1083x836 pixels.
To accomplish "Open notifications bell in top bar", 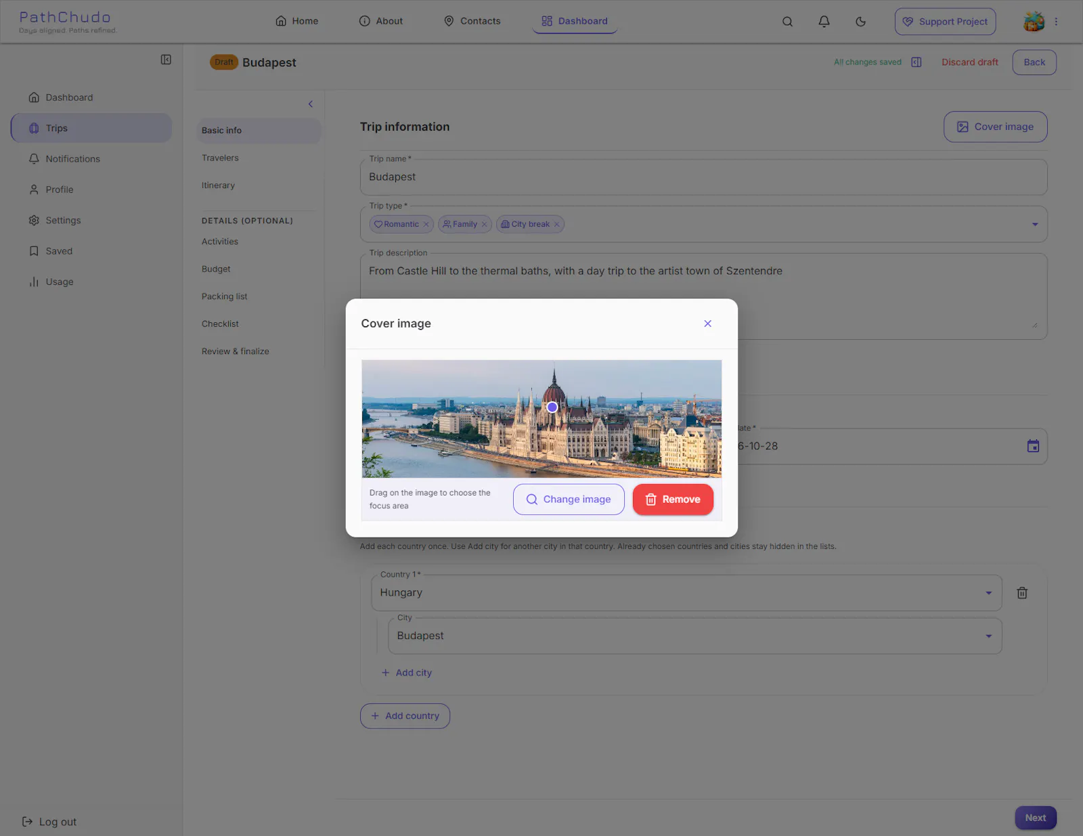I will point(824,22).
